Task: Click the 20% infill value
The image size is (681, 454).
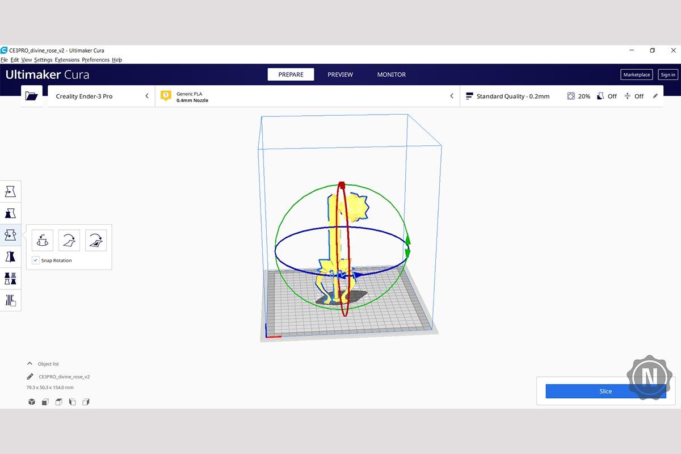Action: 585,96
